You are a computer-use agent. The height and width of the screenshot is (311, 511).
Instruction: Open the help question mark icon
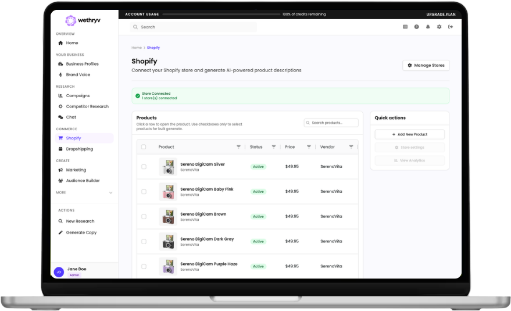pos(416,27)
